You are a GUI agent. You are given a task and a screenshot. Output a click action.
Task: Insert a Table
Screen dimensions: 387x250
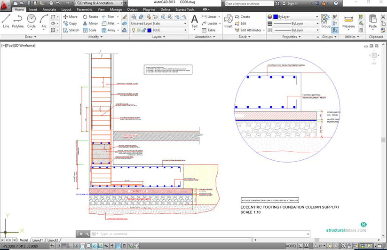point(209,30)
